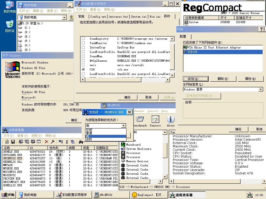The image size is (266, 199).
Task: Expand the My Computer address dropdown
Action: click(x=64, y=17)
